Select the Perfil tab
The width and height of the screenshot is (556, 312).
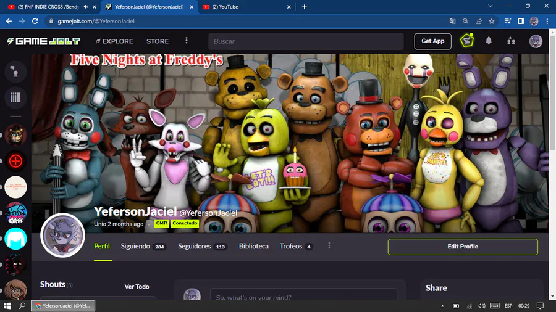[x=102, y=246]
